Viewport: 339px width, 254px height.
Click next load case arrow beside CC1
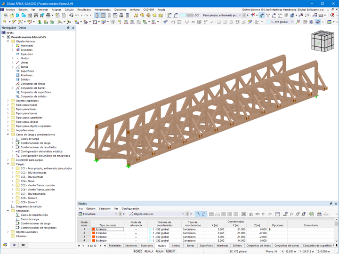pyautogui.click(x=248, y=16)
